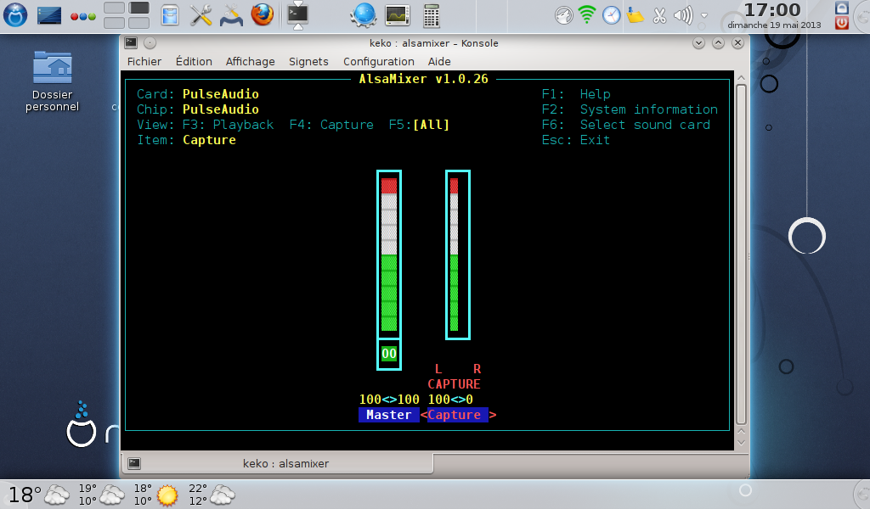This screenshot has width=870, height=509.
Task: Open the Édition menu
Action: pos(194,61)
